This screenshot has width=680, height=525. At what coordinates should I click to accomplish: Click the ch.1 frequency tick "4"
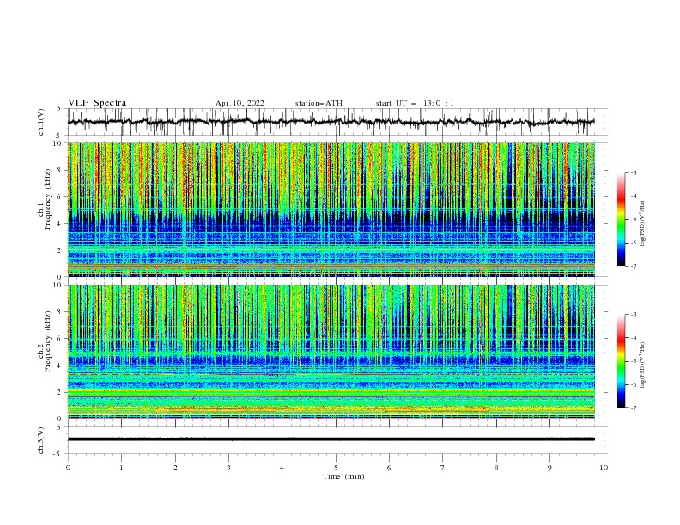pyautogui.click(x=59, y=224)
